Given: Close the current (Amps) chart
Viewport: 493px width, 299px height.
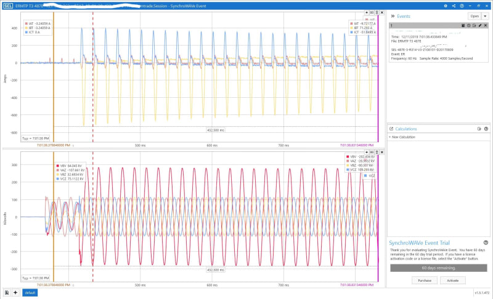Looking at the screenshot, I should (382, 12).
